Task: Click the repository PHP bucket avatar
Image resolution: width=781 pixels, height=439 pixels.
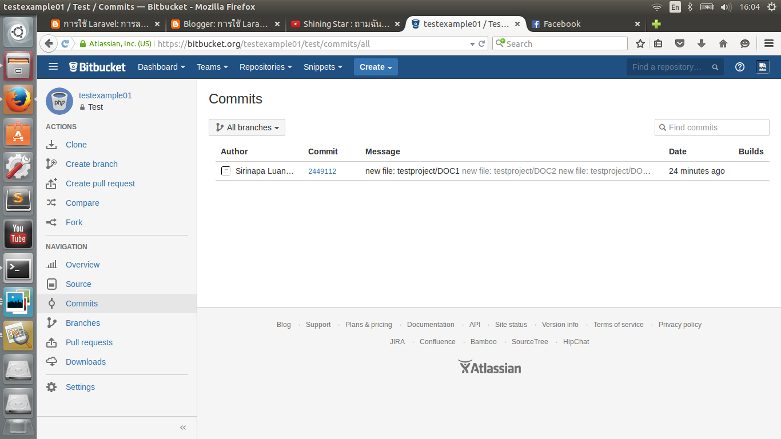Action: pyautogui.click(x=59, y=101)
